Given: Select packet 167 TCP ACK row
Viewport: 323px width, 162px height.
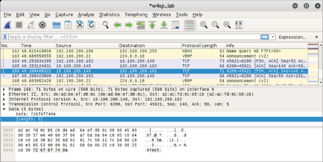Looking at the screenshot, I should point(154,76).
